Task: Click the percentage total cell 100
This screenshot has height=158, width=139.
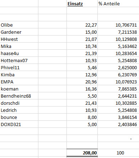Action: (x=118, y=153)
